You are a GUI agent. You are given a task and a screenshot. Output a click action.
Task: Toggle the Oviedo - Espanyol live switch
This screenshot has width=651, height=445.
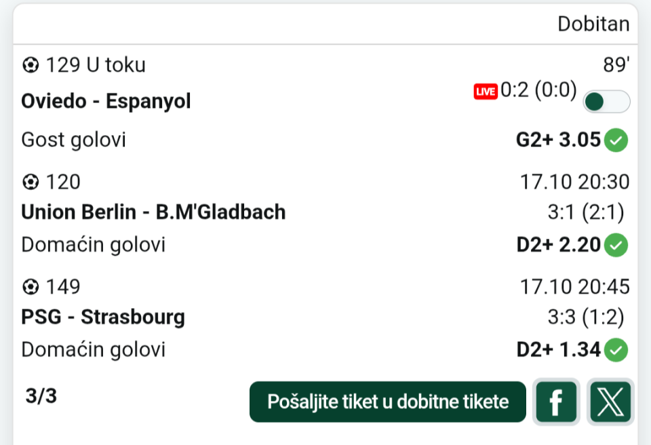click(606, 102)
